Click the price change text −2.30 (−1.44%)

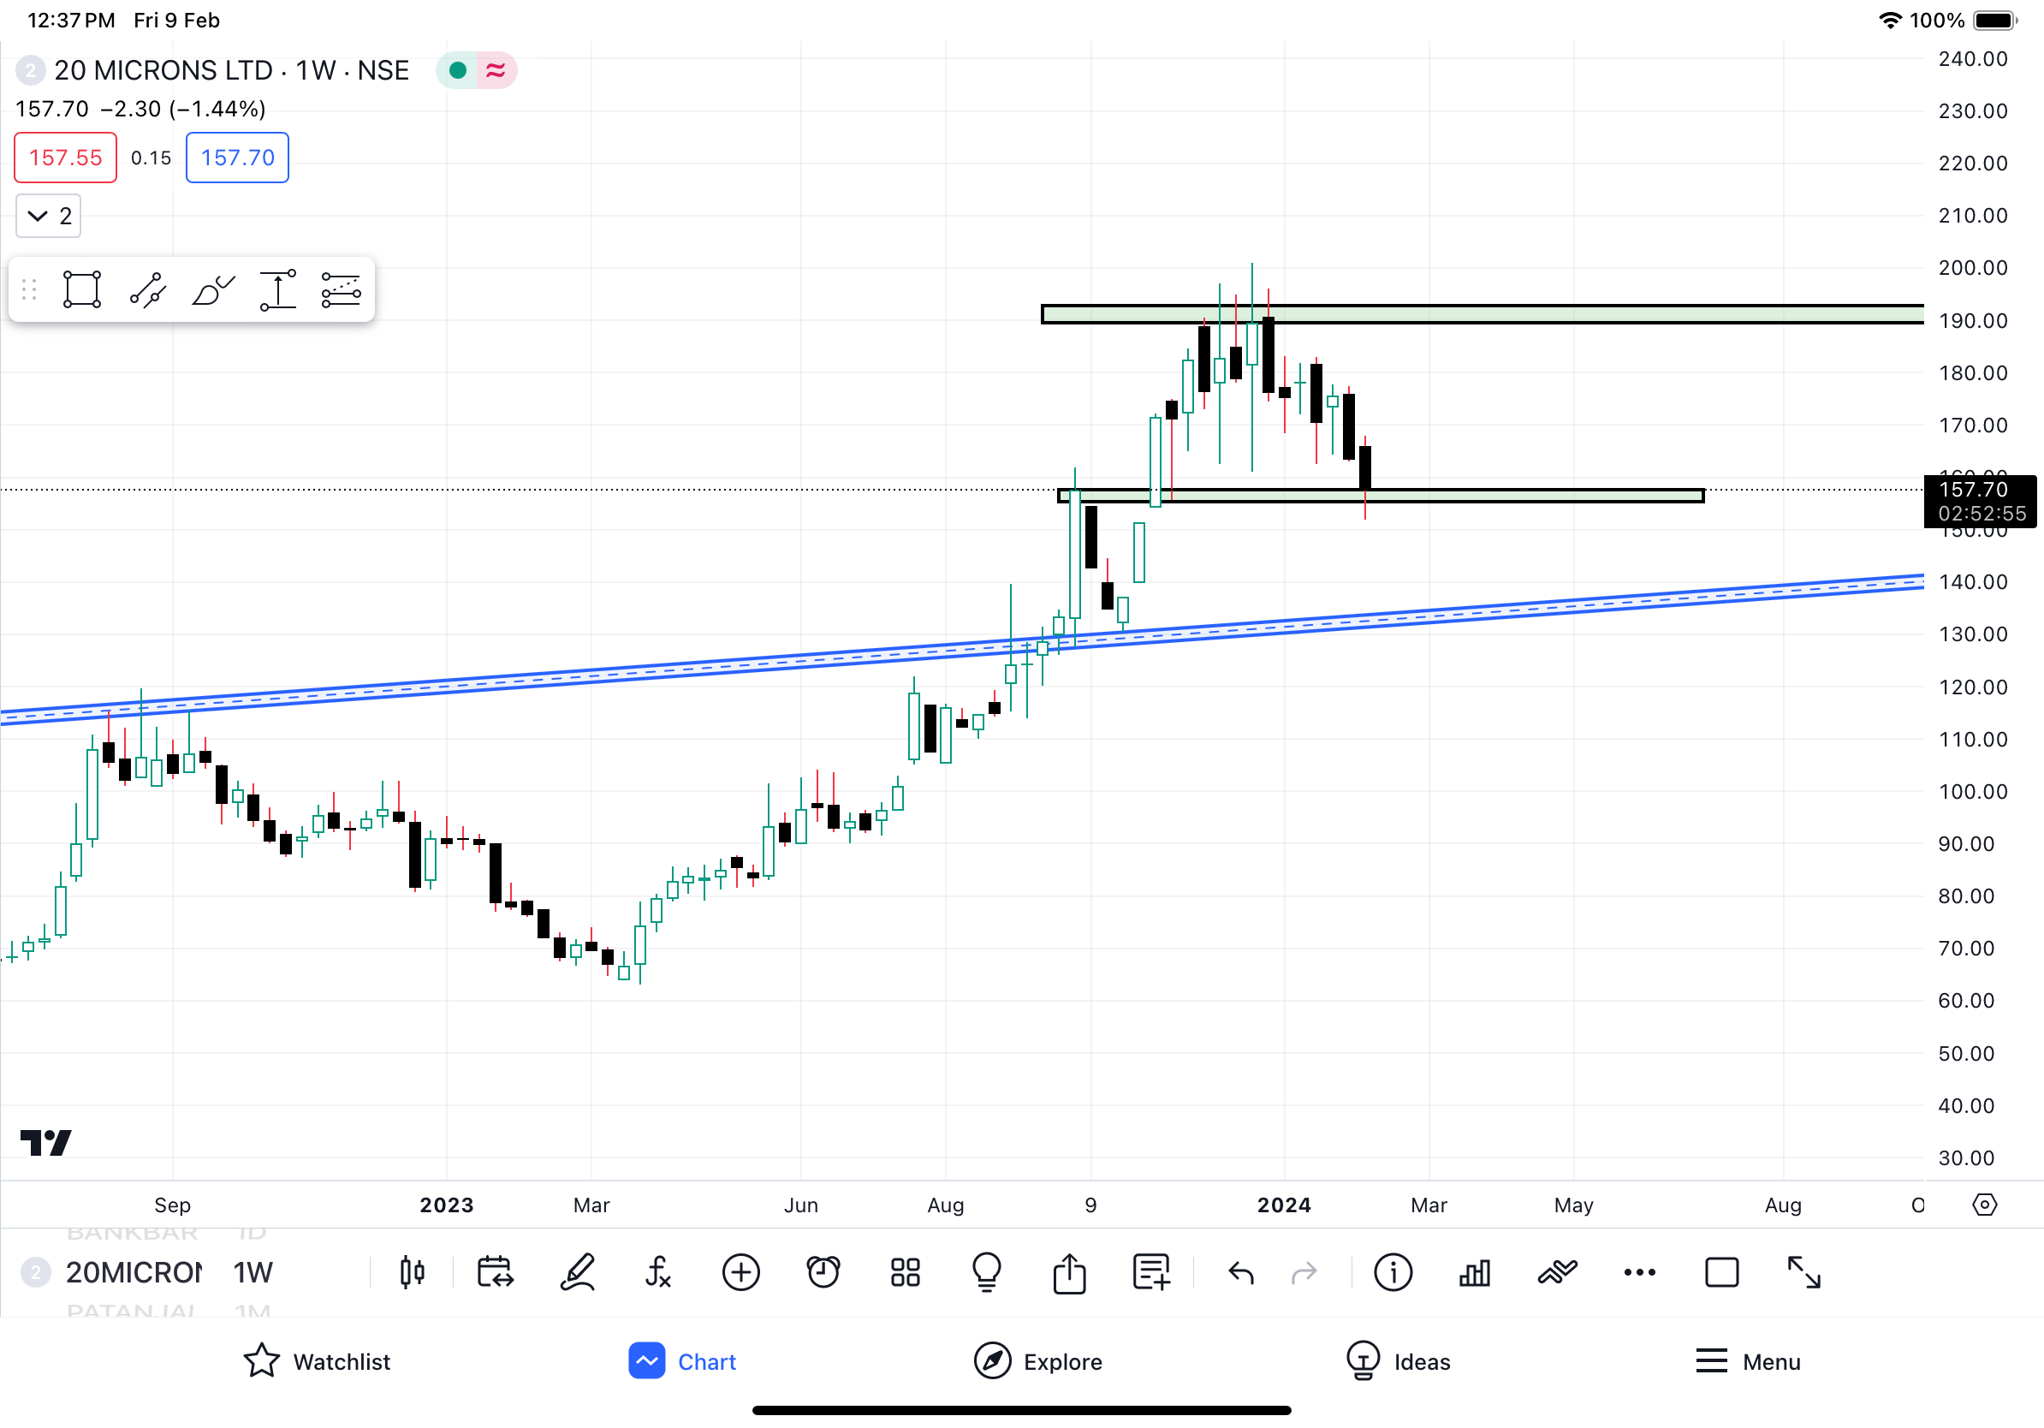click(x=182, y=109)
